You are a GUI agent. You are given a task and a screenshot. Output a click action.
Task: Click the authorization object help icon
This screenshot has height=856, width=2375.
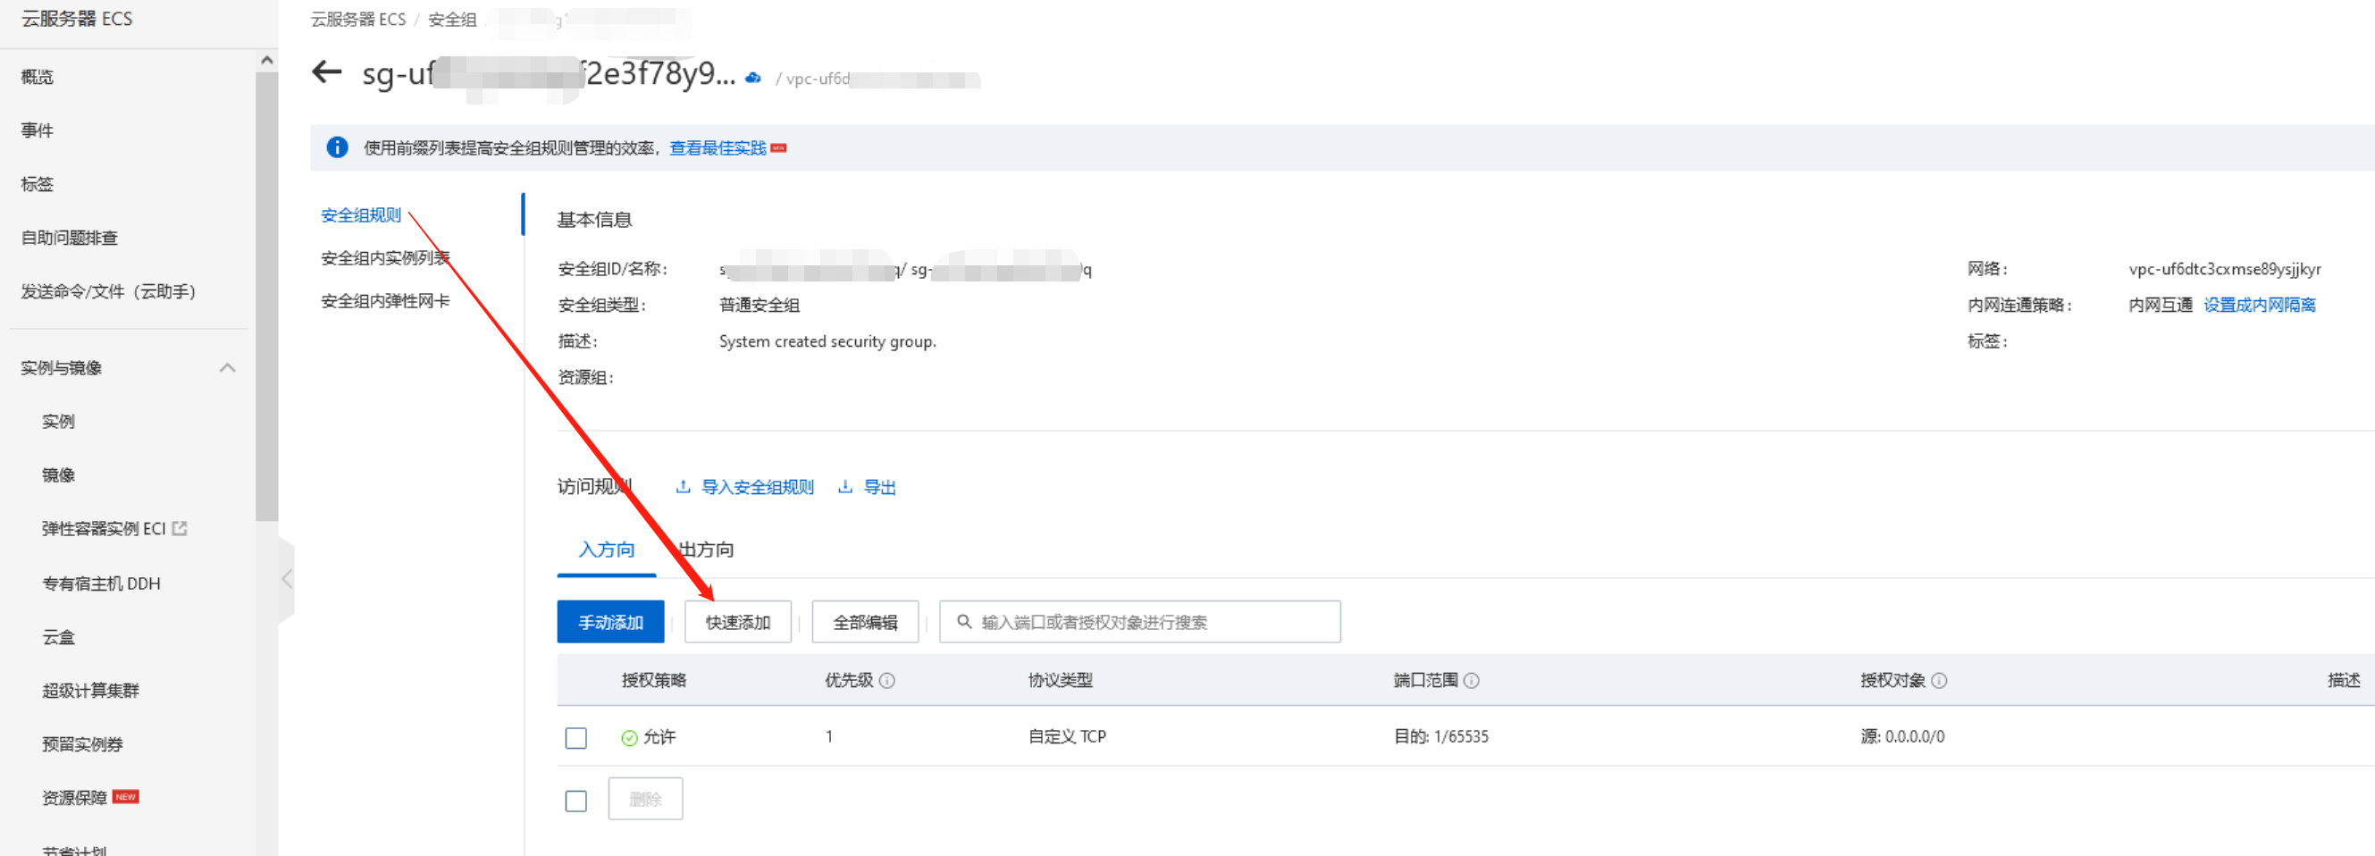(1939, 681)
